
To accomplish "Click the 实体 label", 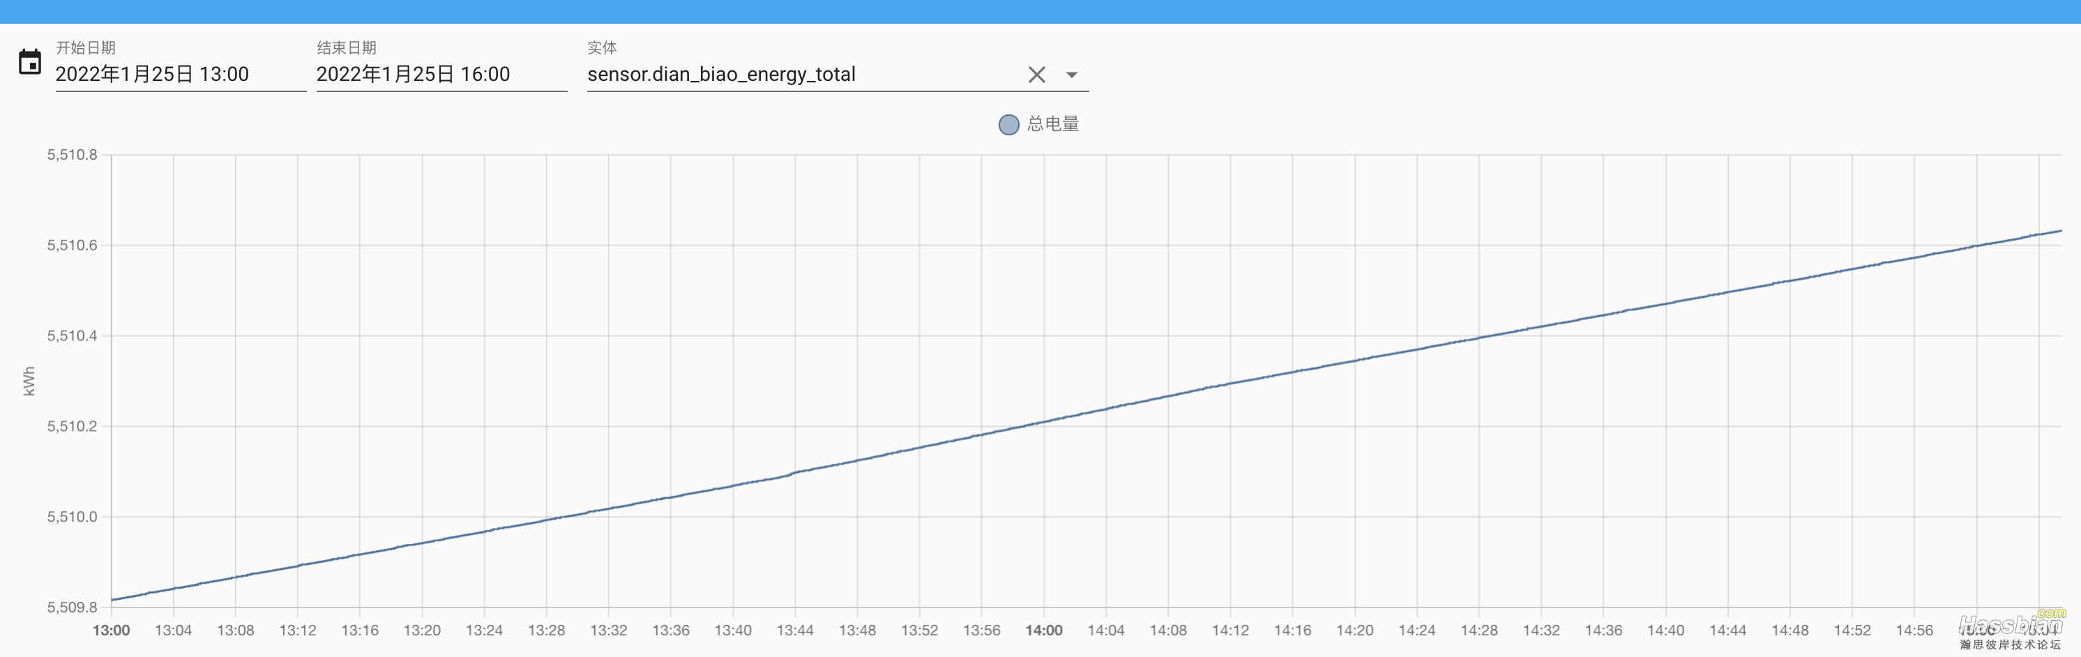I will coord(602,47).
